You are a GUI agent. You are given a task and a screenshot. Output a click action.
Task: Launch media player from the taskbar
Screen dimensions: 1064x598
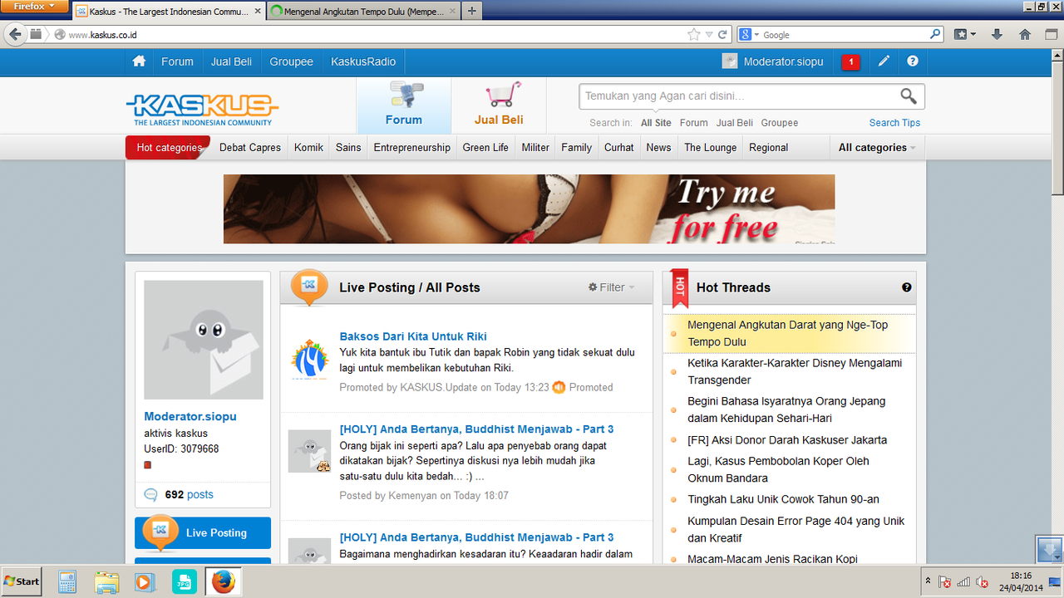[x=145, y=581]
